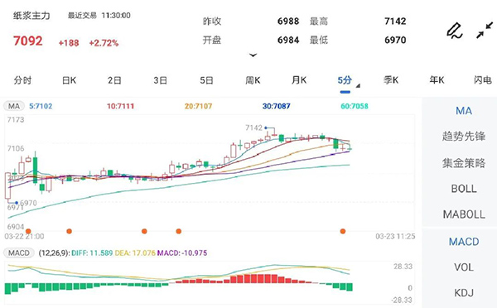Choose the 集金策略 indicator

pyautogui.click(x=464, y=163)
